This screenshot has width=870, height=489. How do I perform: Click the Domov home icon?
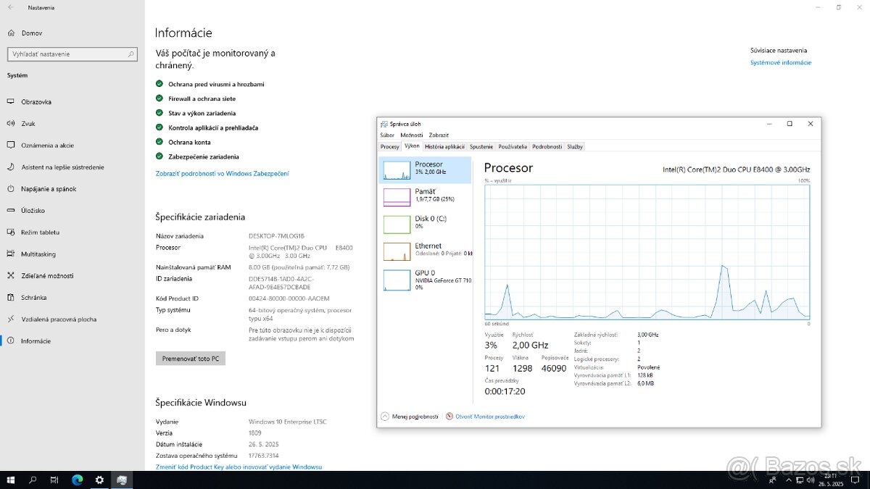click(11, 33)
